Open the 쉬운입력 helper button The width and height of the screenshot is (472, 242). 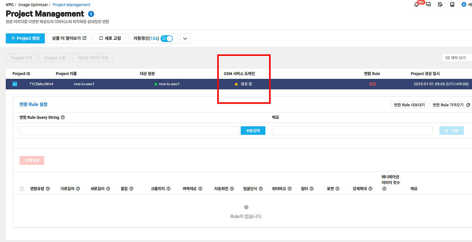click(253, 130)
